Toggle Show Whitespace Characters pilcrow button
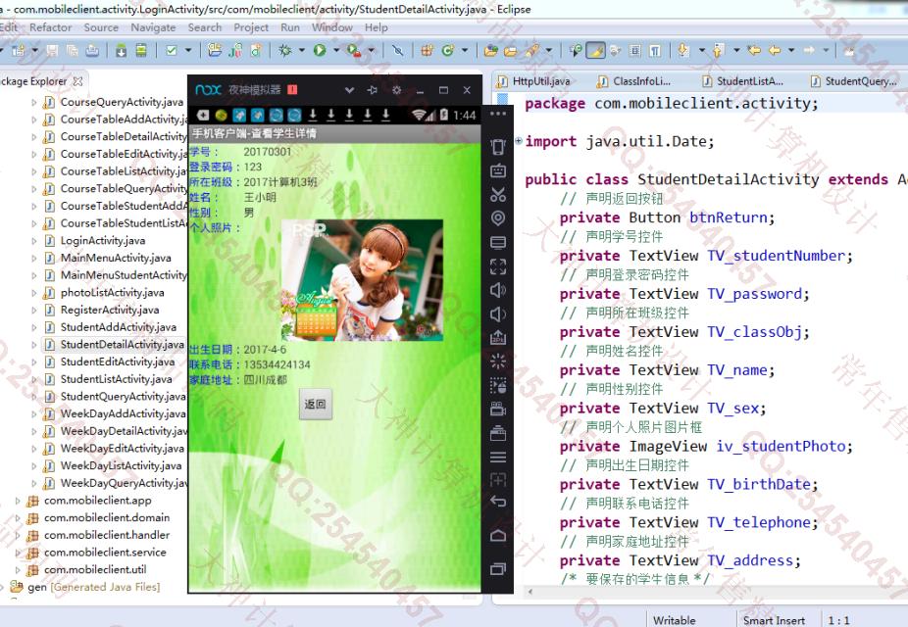 655,51
